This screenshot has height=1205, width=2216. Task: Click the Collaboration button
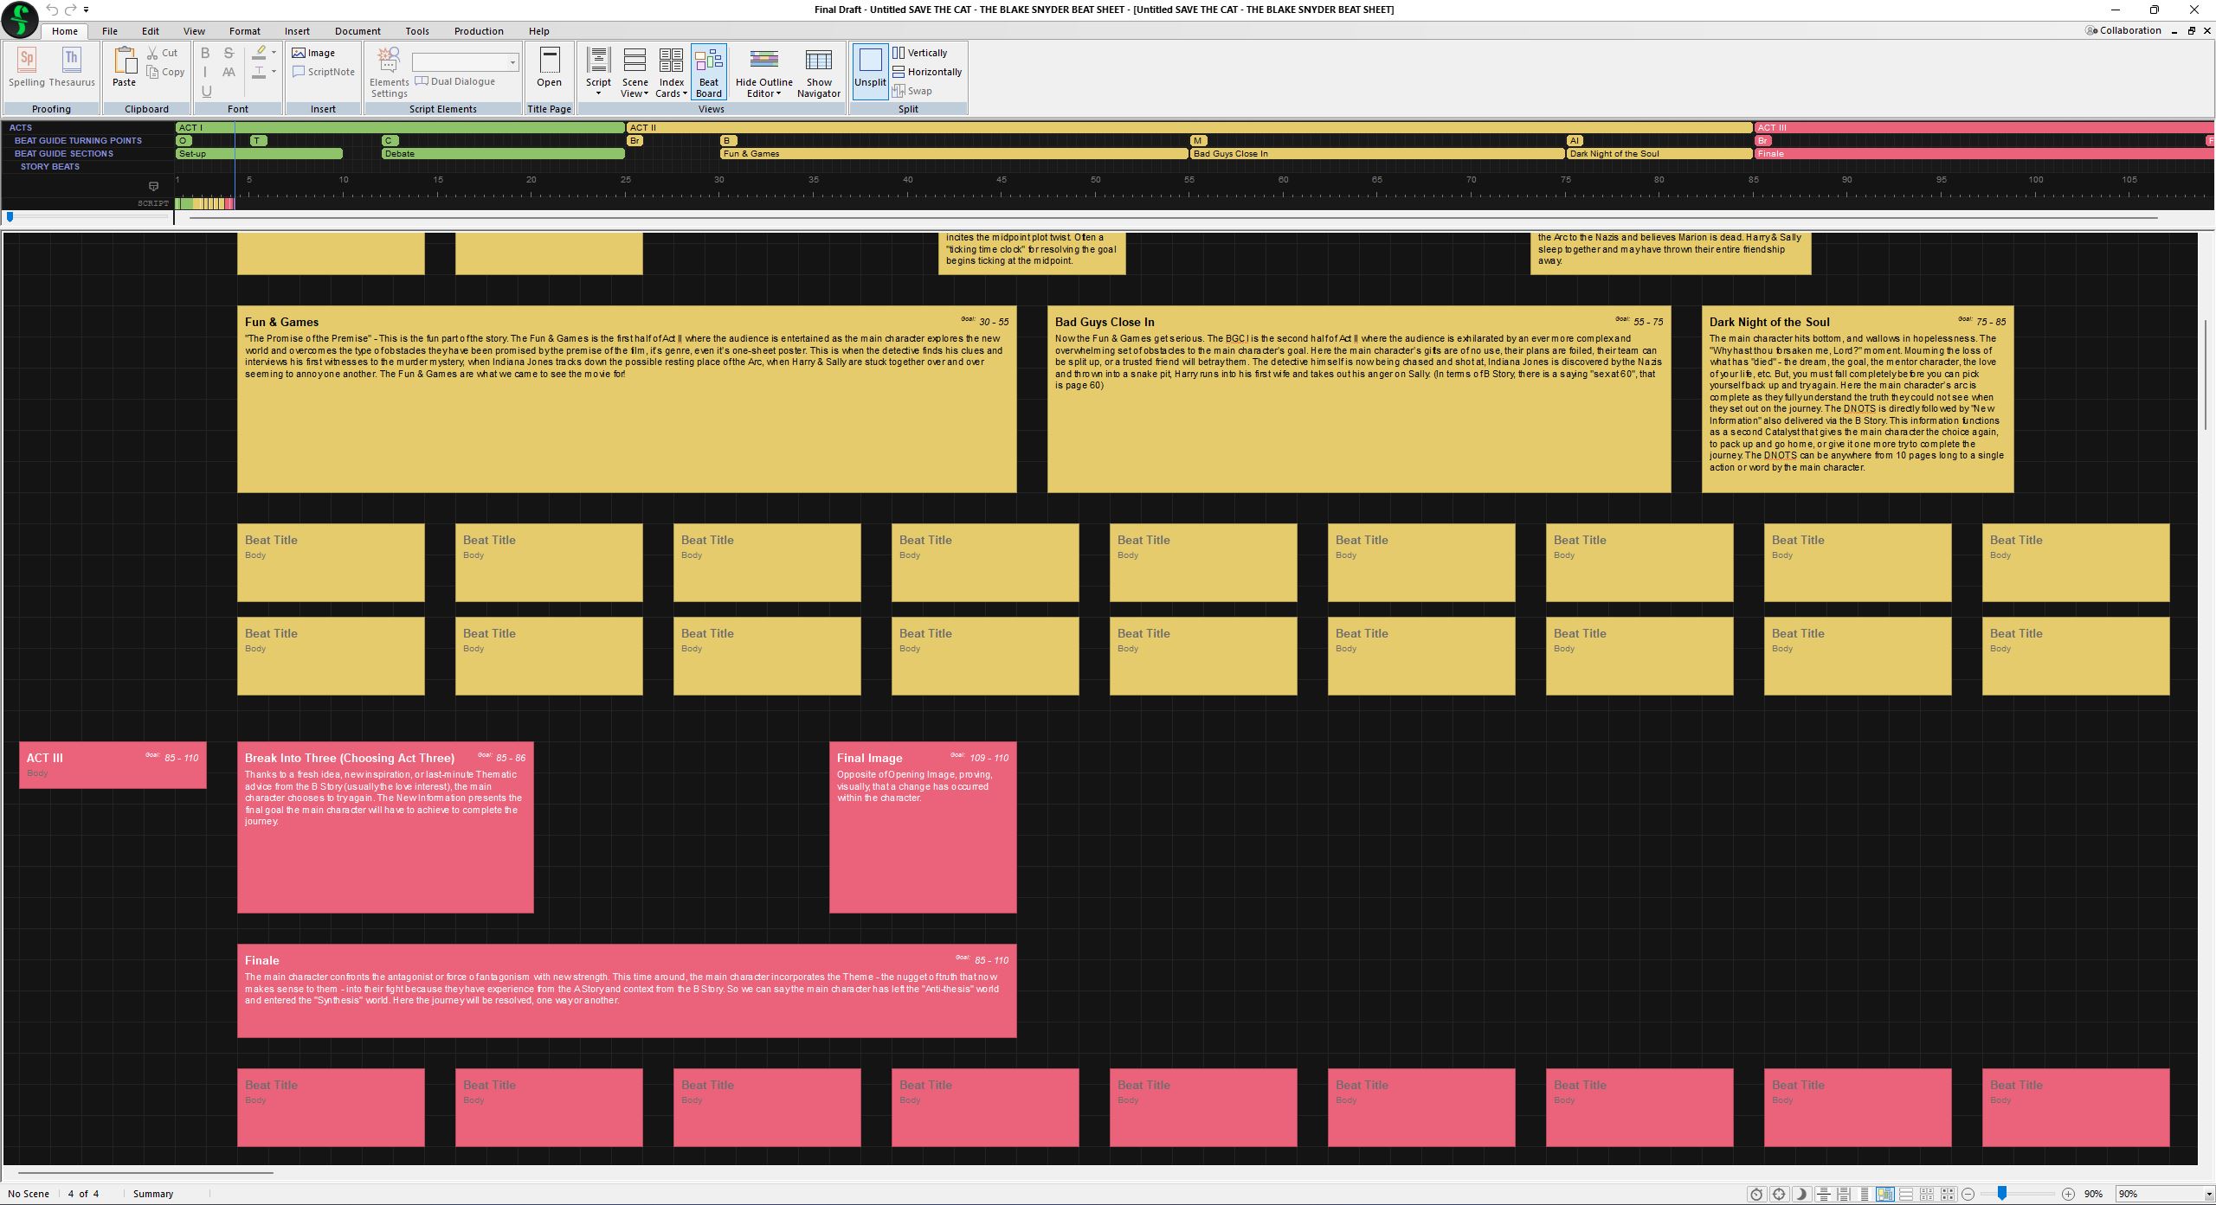point(2123,30)
